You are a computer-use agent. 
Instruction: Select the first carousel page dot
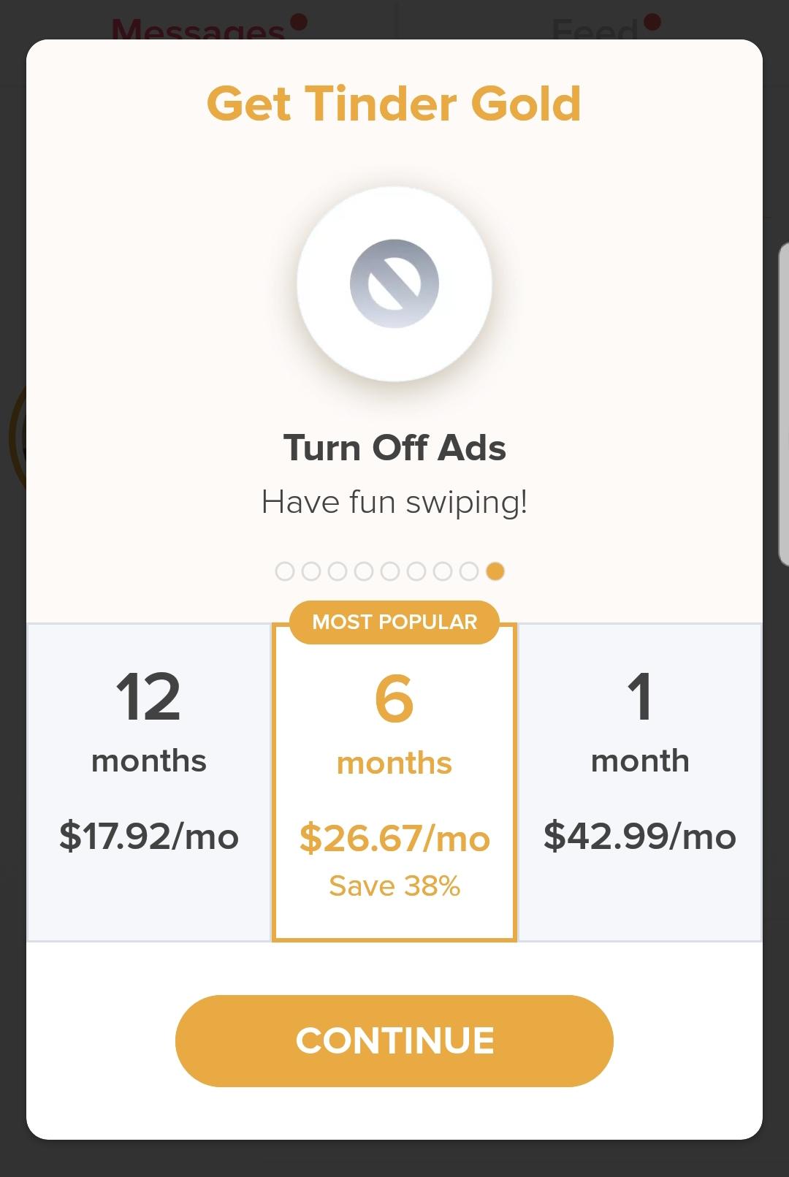tap(285, 571)
